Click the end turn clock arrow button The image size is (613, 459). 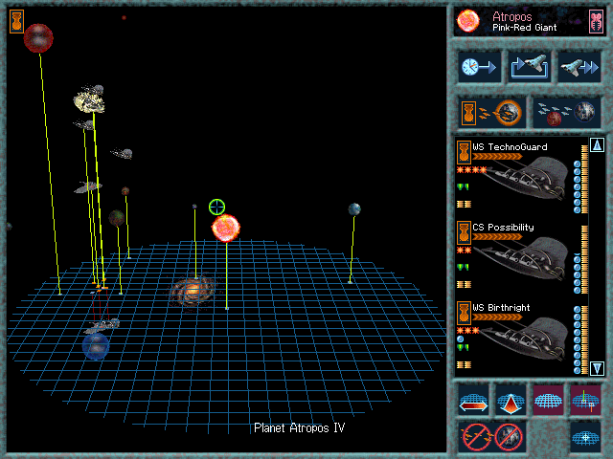479,67
